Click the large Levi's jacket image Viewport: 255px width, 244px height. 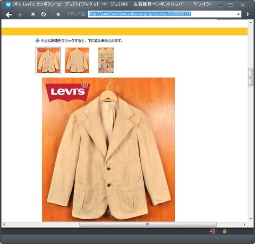[x=108, y=150]
